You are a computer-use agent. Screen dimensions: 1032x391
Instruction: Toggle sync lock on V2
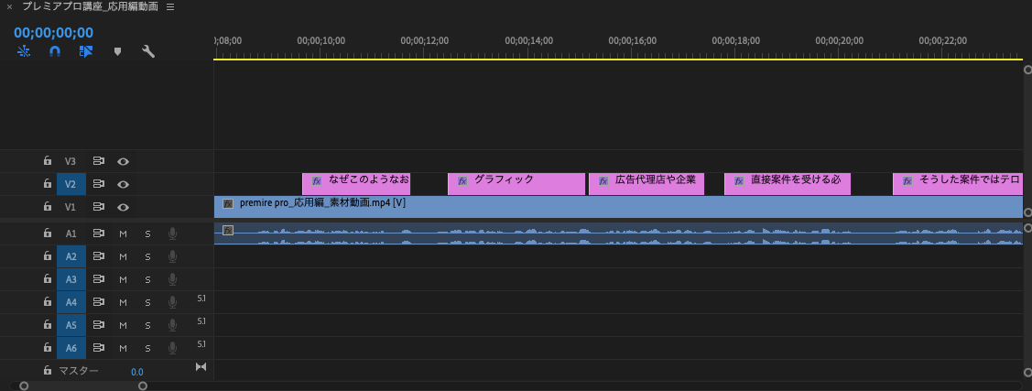click(99, 184)
